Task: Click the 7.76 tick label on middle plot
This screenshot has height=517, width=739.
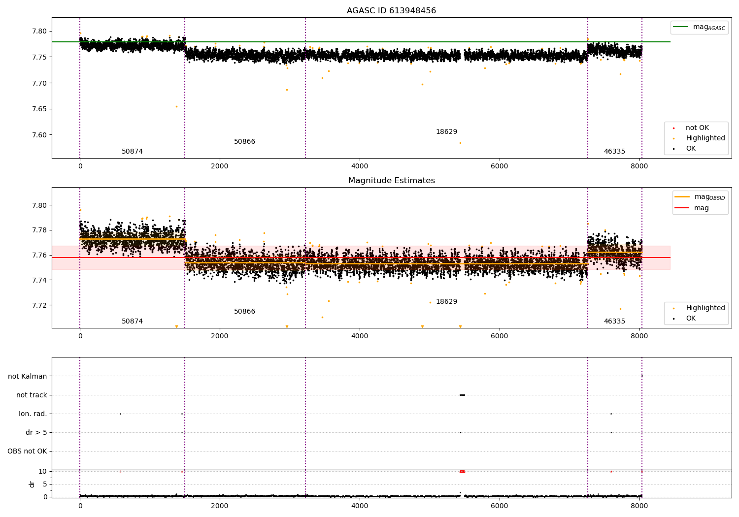Action: tap(39, 256)
